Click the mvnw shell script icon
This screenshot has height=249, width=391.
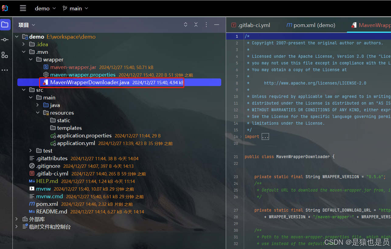point(32,189)
